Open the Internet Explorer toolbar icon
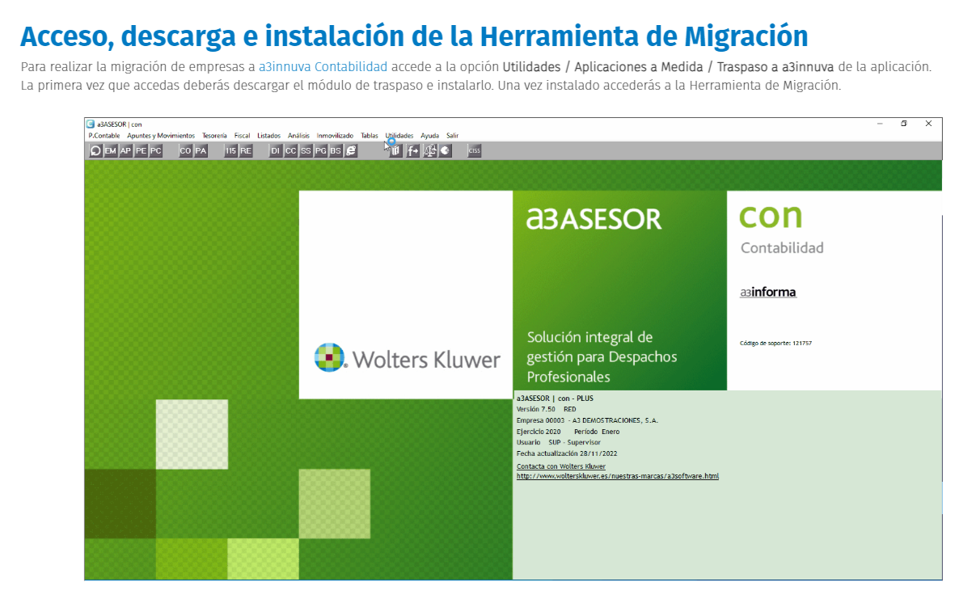 [351, 150]
